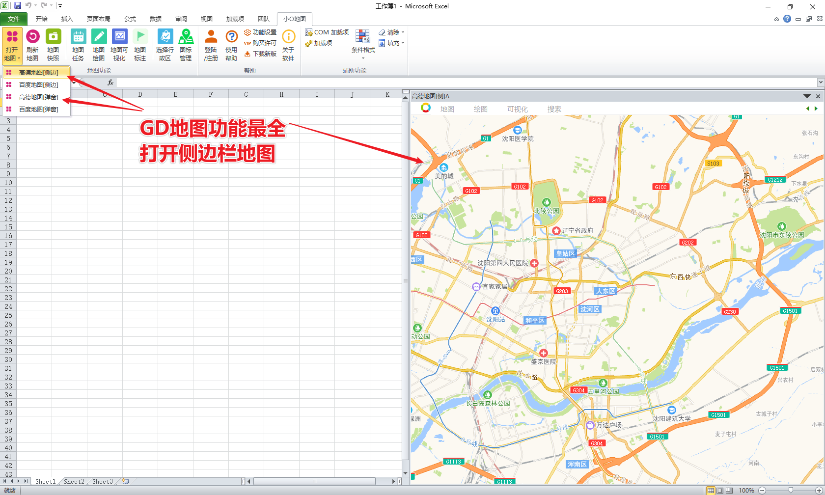Select the Sheet3 worksheet tab
This screenshot has width=825, height=495.
(102, 481)
